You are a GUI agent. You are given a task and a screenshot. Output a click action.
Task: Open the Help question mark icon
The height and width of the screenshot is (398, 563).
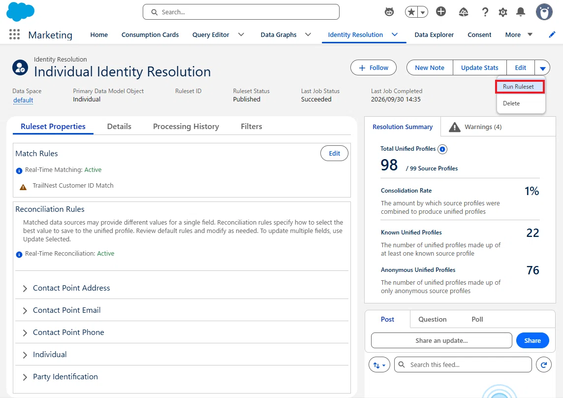pyautogui.click(x=485, y=12)
